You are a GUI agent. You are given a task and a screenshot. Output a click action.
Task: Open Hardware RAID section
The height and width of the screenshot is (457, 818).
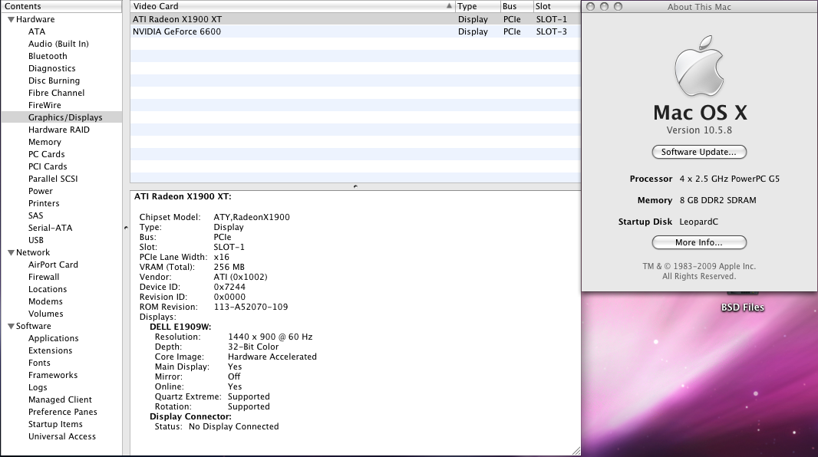[59, 130]
